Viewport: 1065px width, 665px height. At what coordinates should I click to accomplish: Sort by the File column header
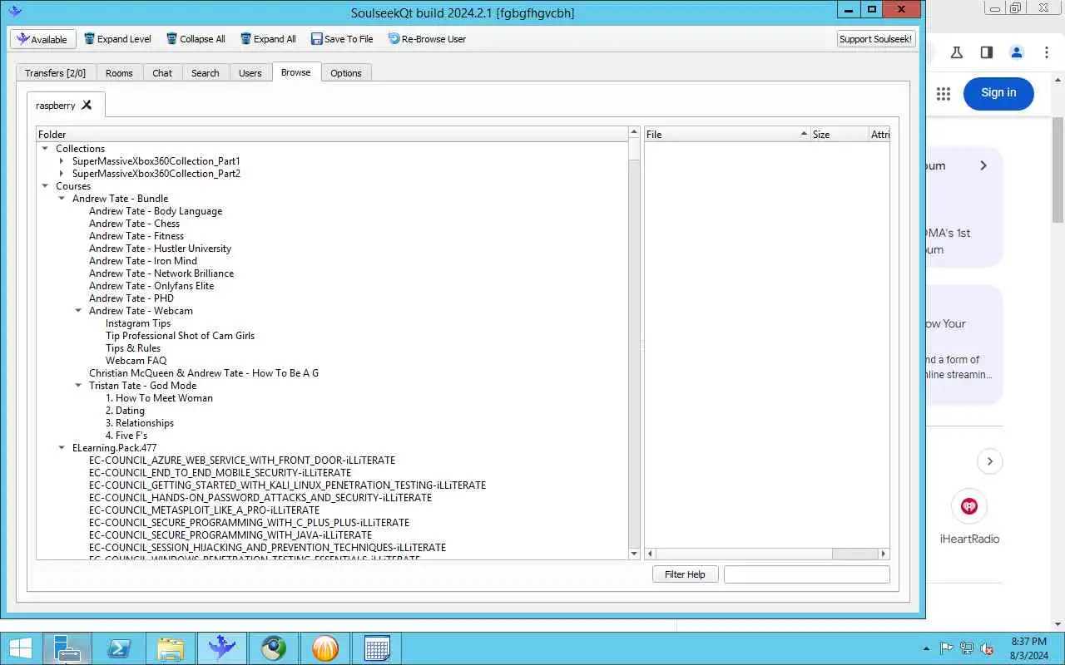[x=727, y=134]
